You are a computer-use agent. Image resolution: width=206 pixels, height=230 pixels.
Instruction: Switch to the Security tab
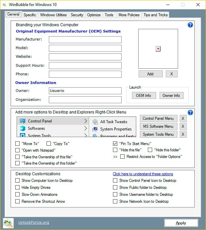click(77, 15)
